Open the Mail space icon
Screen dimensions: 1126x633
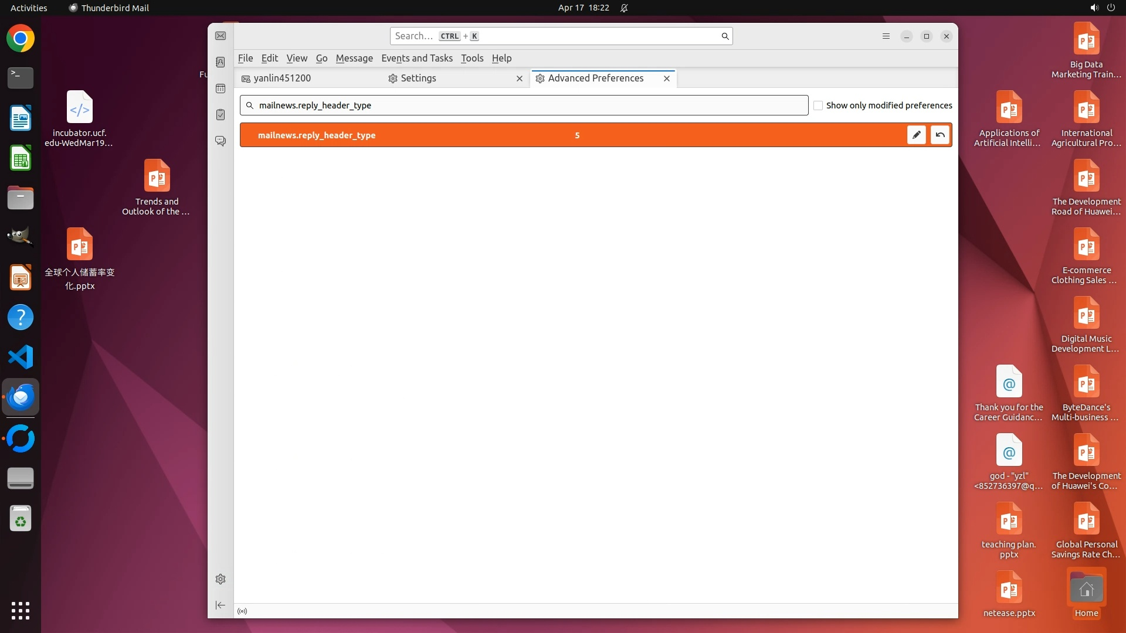[221, 36]
